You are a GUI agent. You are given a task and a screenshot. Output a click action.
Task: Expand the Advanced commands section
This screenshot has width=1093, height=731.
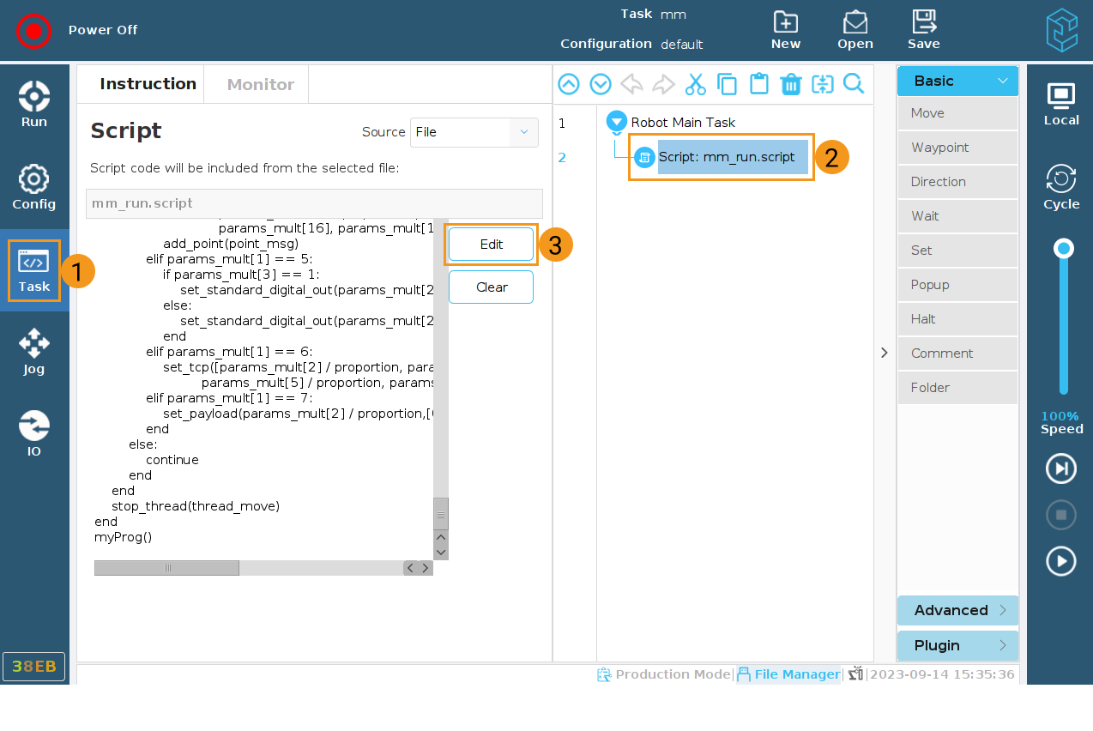coord(957,611)
